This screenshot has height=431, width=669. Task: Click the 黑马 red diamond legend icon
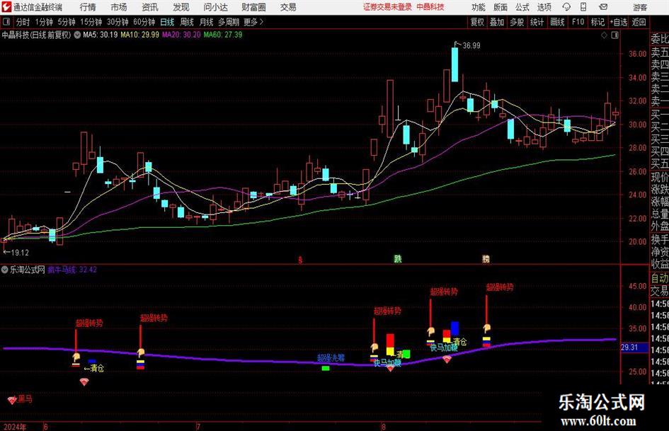point(12,401)
